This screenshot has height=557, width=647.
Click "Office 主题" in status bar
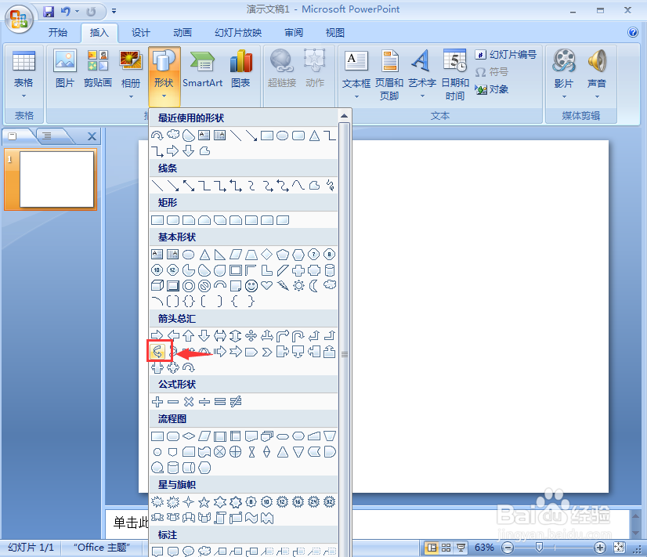pos(102,548)
